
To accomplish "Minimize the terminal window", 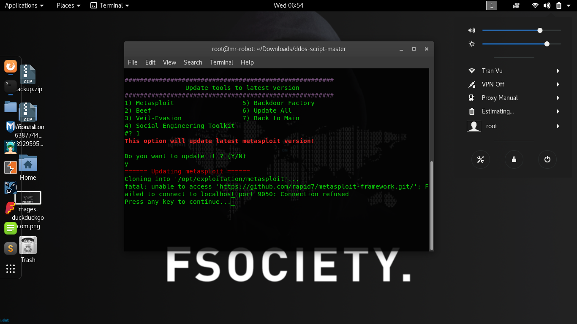I will pos(401,49).
